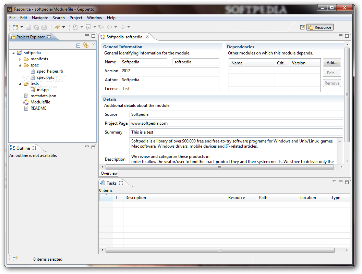The height and width of the screenshot is (274, 362).
Task: Click the Add... dependency button
Action: [x=332, y=63]
